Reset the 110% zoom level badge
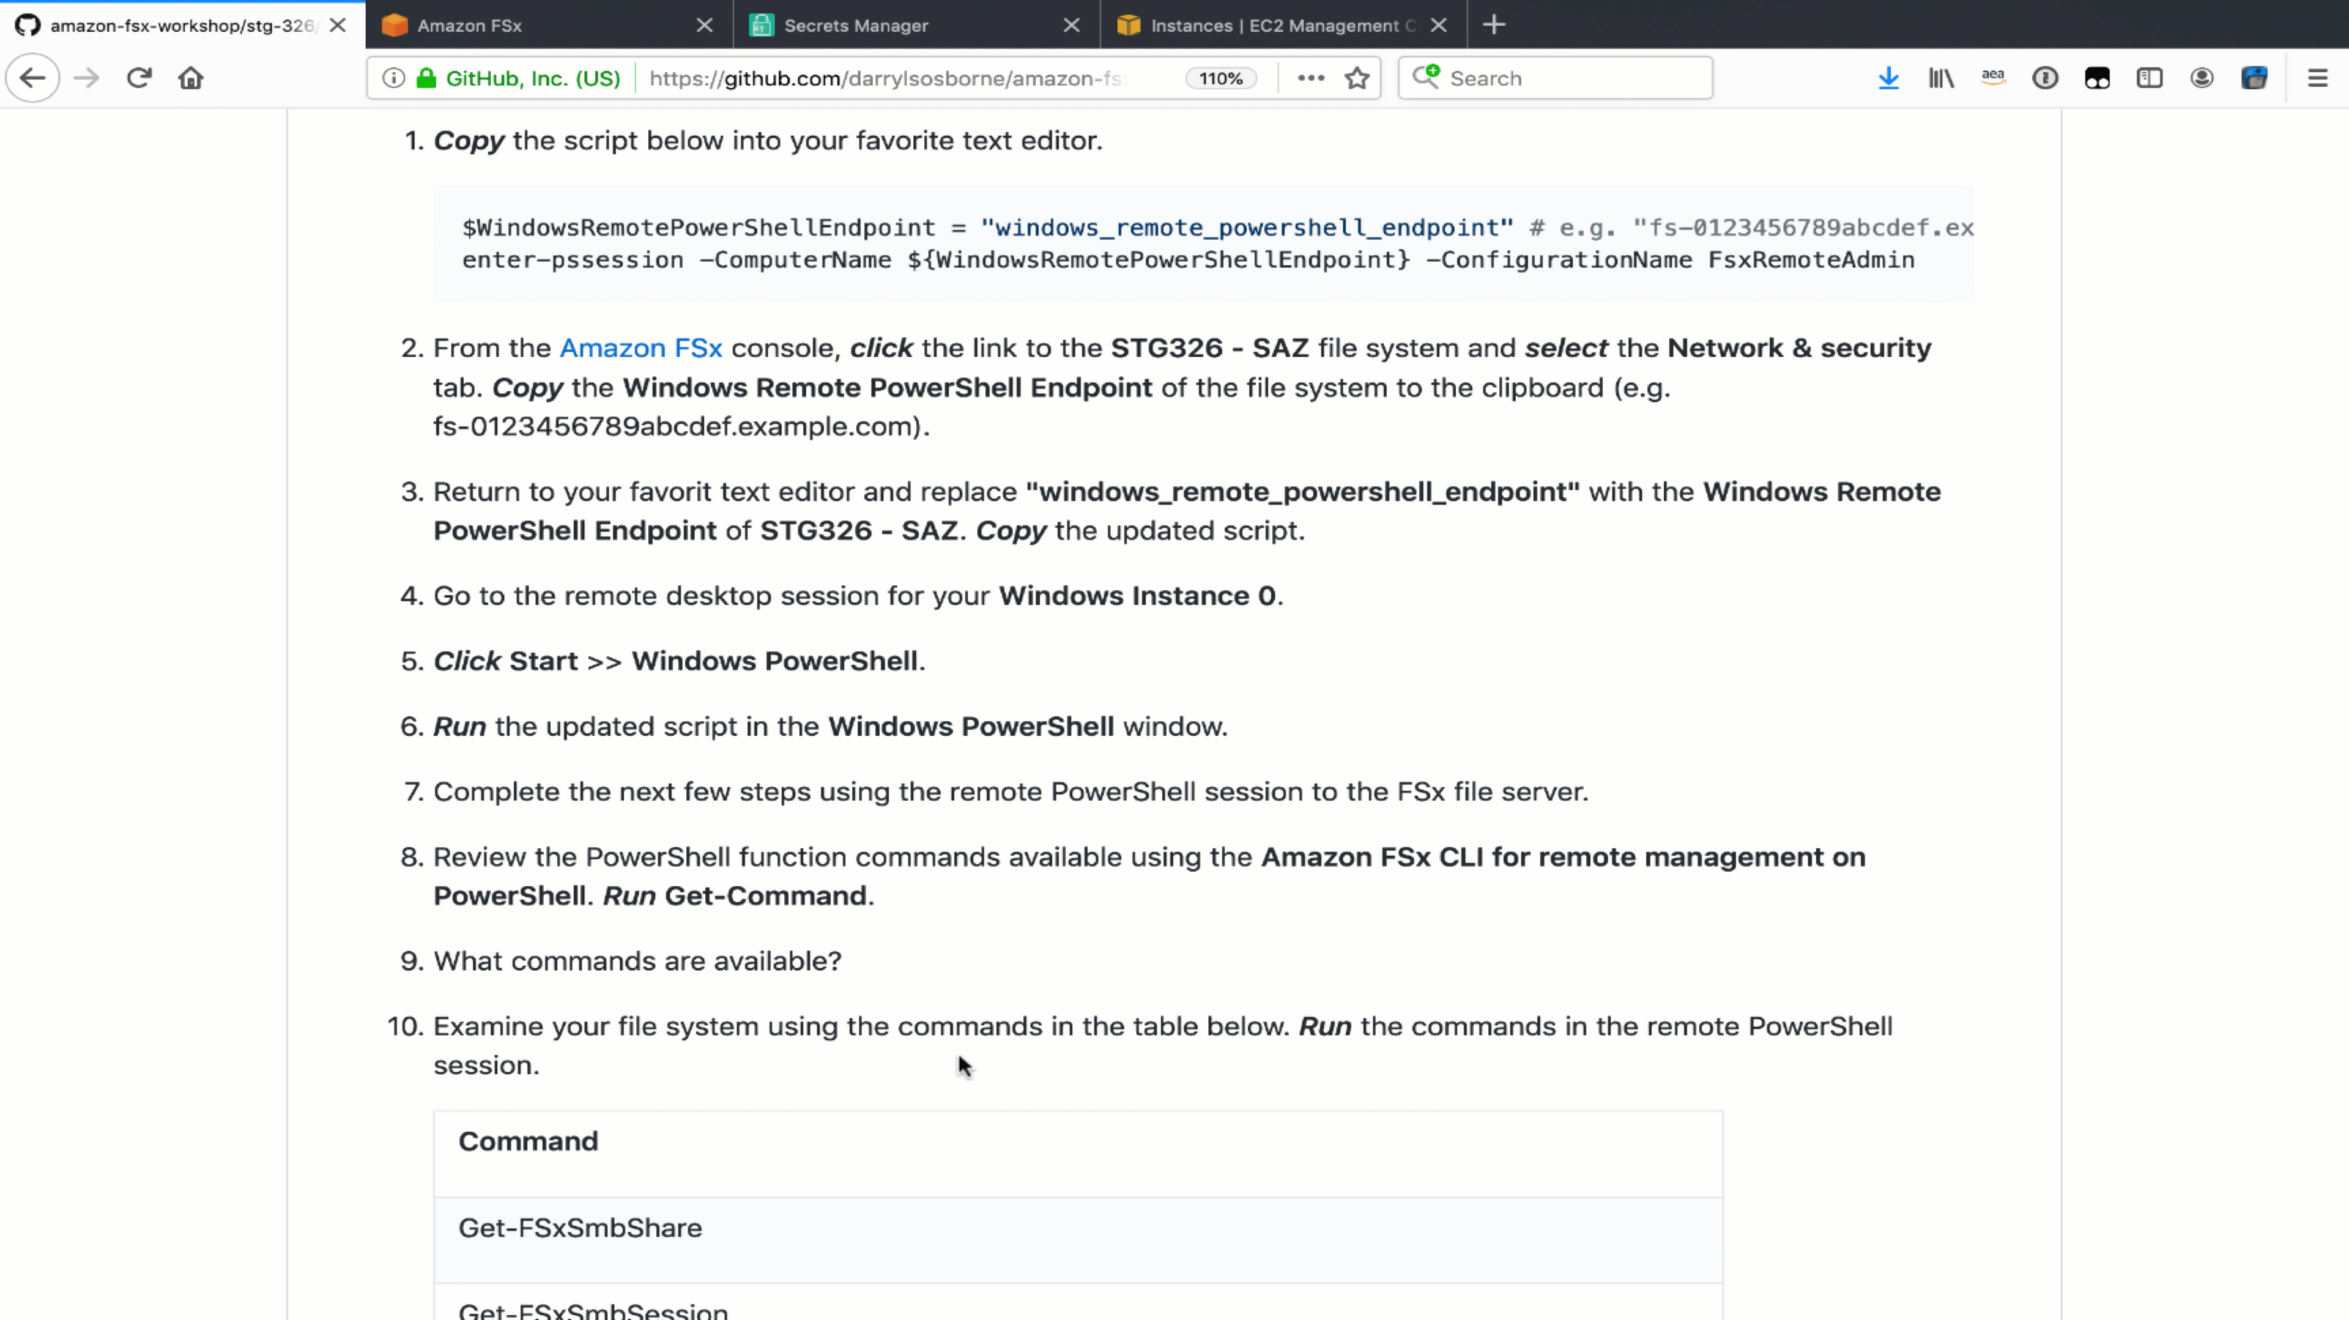 1221,78
